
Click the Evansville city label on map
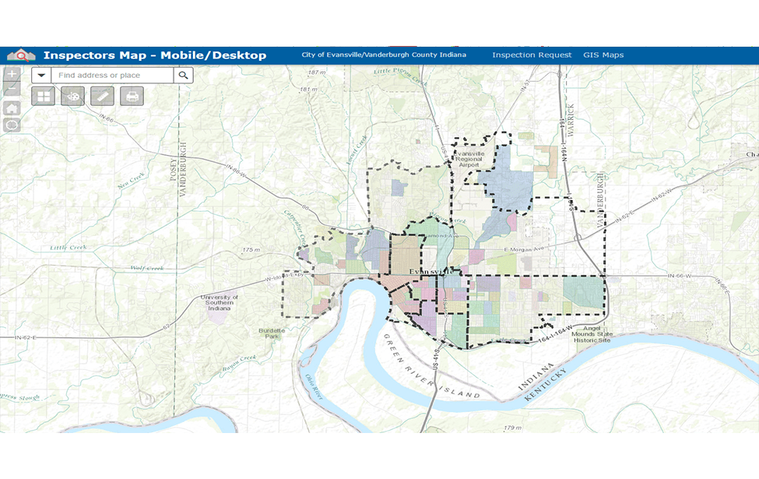[x=431, y=271]
